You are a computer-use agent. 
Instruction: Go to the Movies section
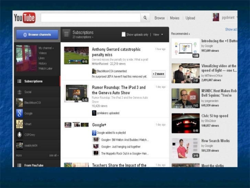174,18
